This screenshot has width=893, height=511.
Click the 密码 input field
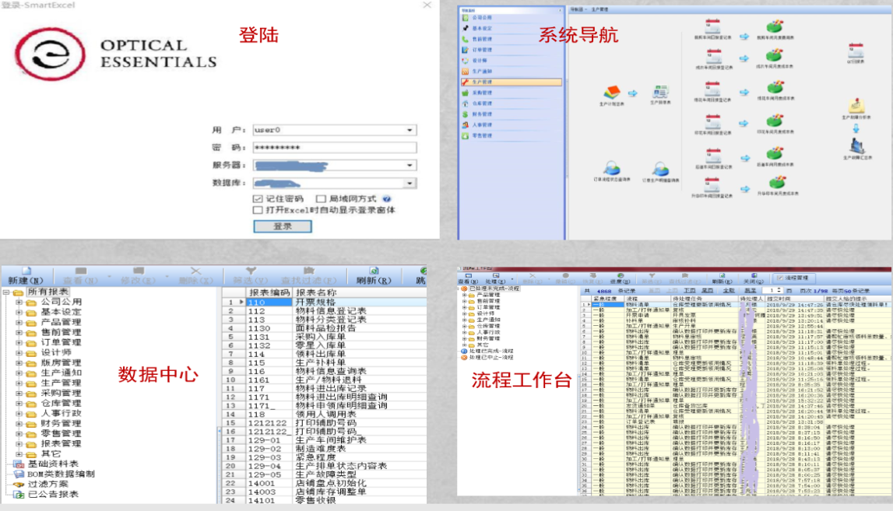coord(334,148)
